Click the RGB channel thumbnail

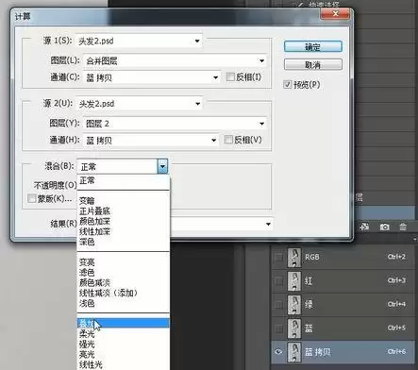tap(294, 257)
